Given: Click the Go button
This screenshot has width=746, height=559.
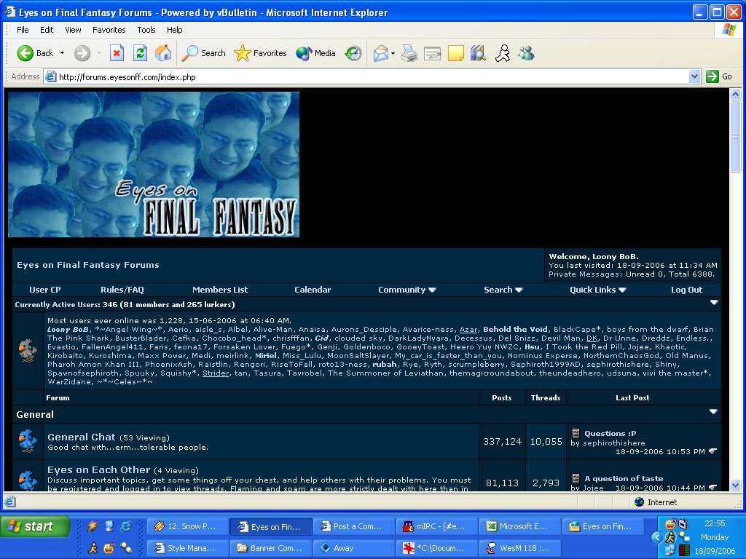Looking at the screenshot, I should [x=719, y=76].
